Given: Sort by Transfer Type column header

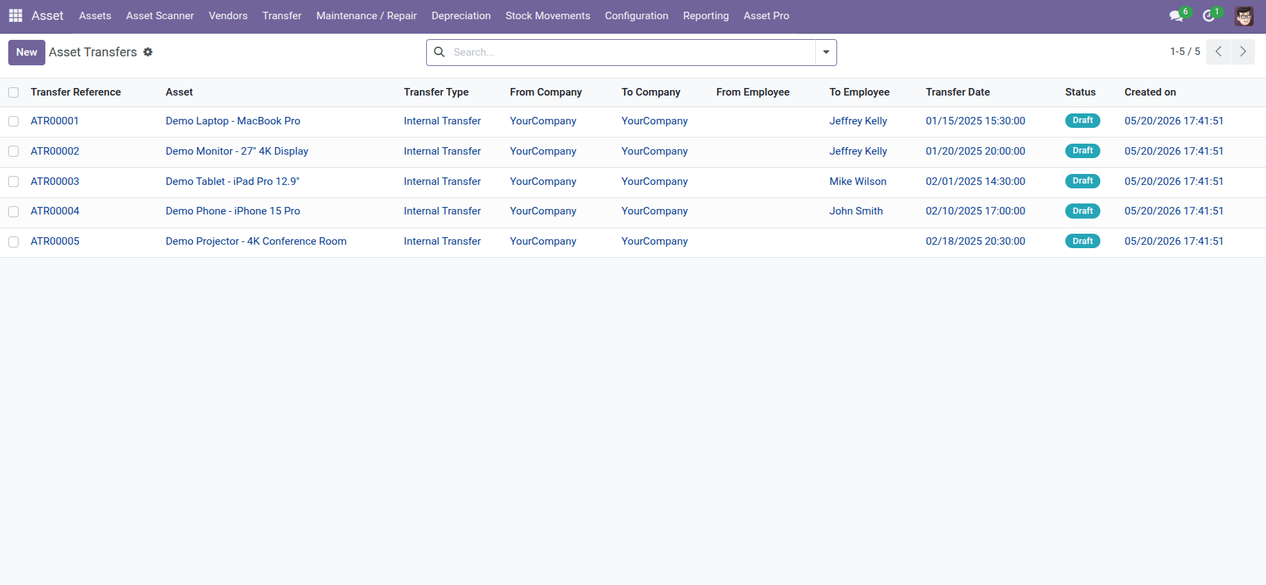Looking at the screenshot, I should pos(436,92).
